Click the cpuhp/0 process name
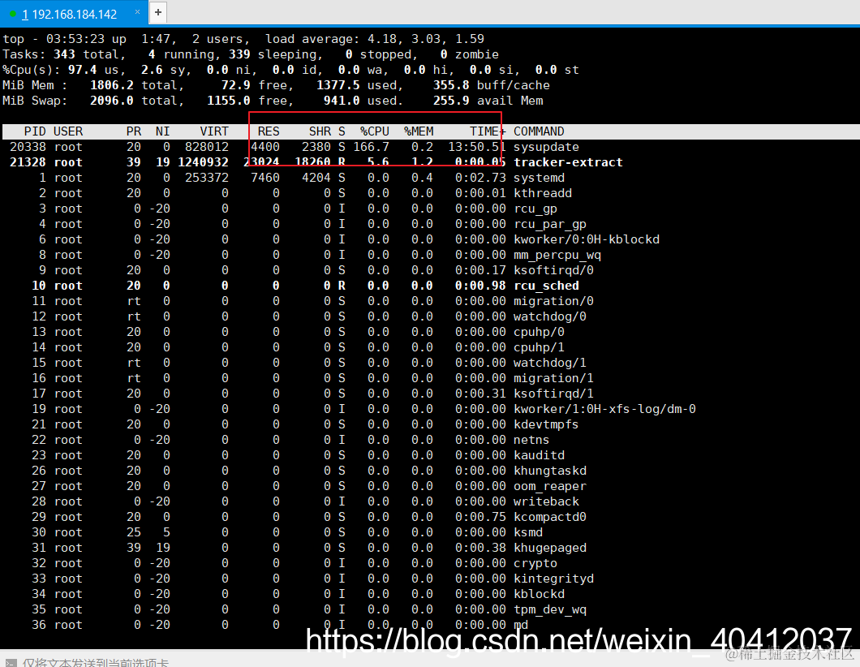This screenshot has width=860, height=667. pyautogui.click(x=539, y=332)
